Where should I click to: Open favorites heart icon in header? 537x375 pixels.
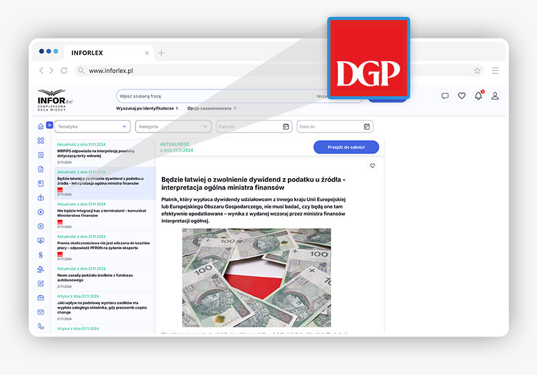(461, 96)
